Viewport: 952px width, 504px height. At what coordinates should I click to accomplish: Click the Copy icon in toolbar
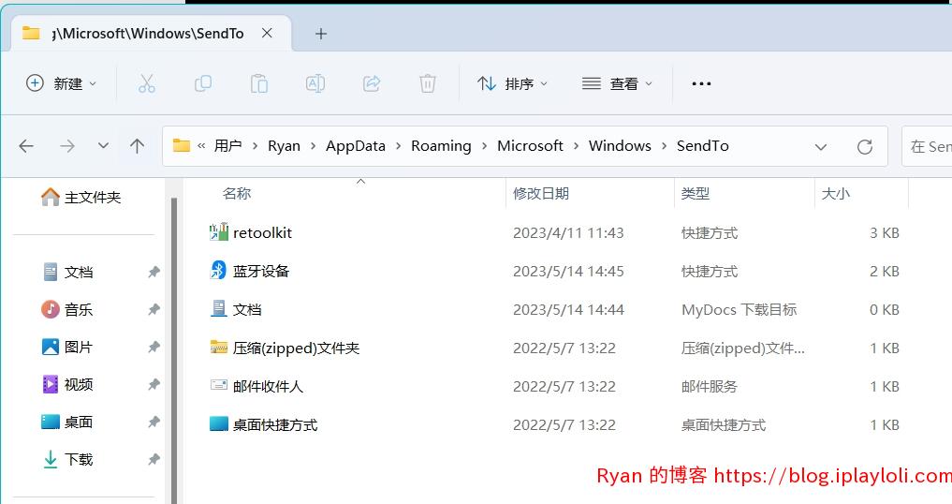coord(203,83)
